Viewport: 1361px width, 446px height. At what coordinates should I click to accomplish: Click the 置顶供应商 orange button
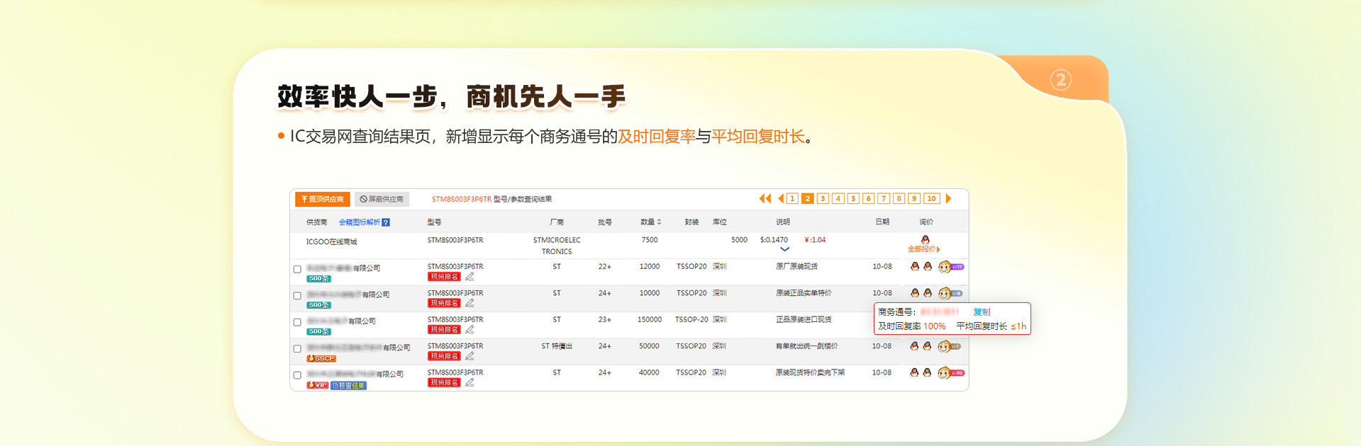322,200
